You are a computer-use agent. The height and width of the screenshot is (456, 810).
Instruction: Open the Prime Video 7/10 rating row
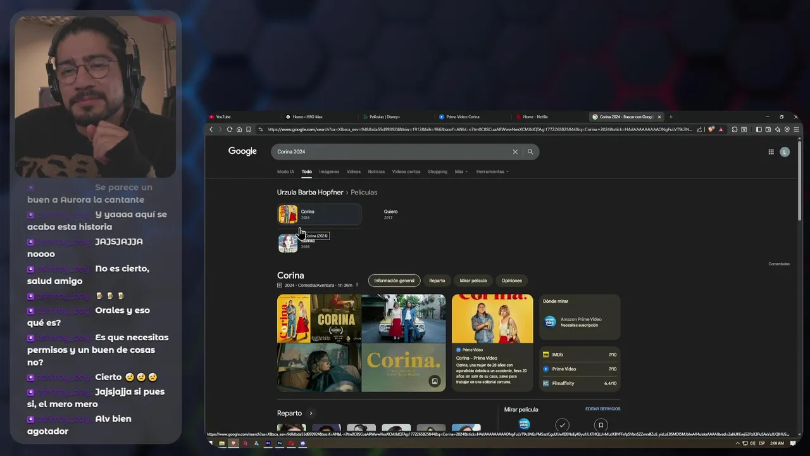(580, 369)
